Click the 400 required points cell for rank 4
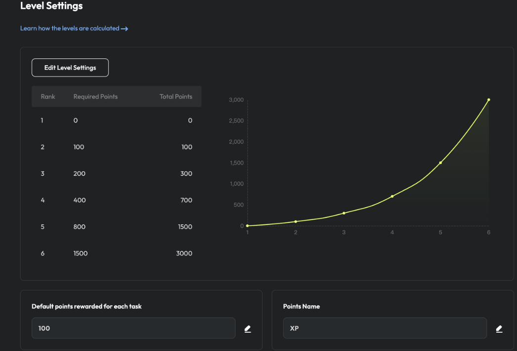 pos(80,200)
